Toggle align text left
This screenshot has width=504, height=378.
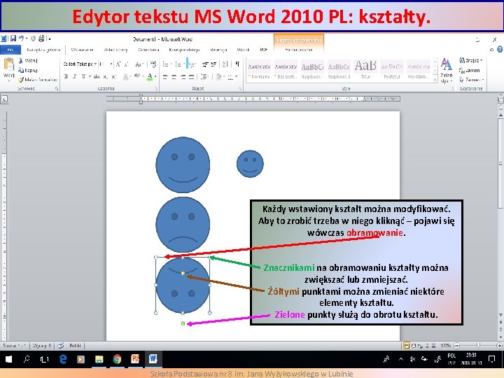tap(165, 77)
